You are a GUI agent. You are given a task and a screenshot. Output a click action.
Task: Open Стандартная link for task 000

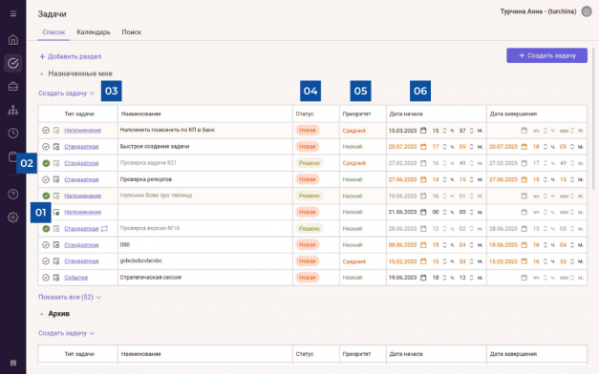81,244
